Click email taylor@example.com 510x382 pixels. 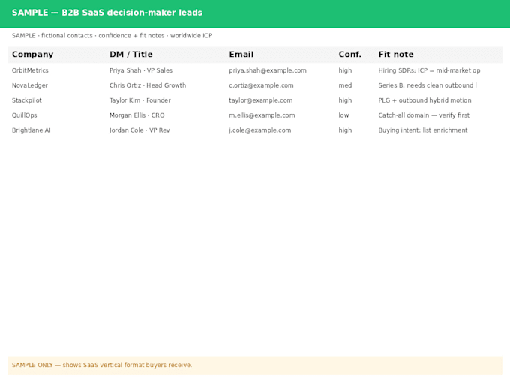click(x=260, y=100)
